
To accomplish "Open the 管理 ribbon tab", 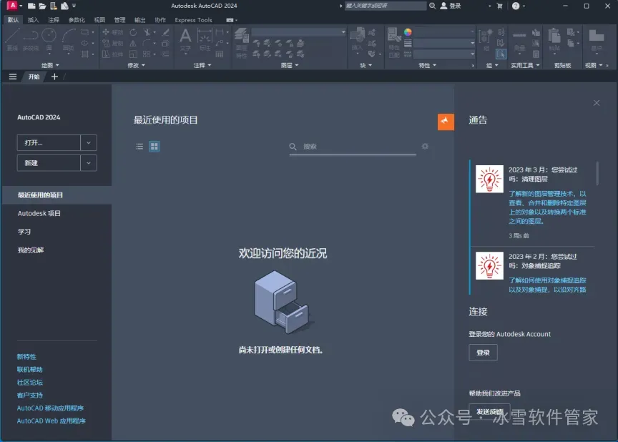I will (x=119, y=20).
